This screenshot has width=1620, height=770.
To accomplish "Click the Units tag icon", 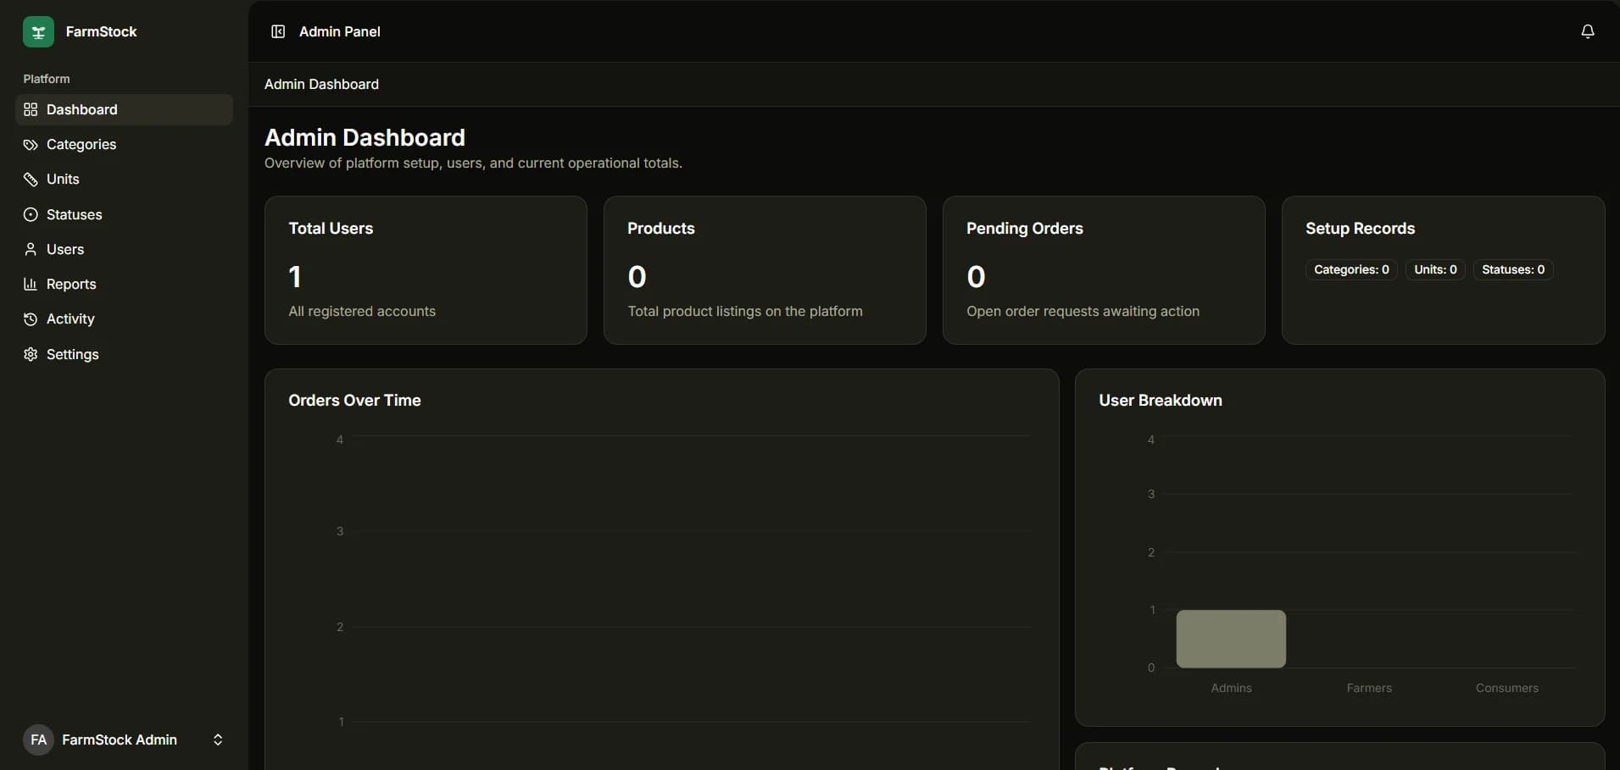I will tap(31, 180).
